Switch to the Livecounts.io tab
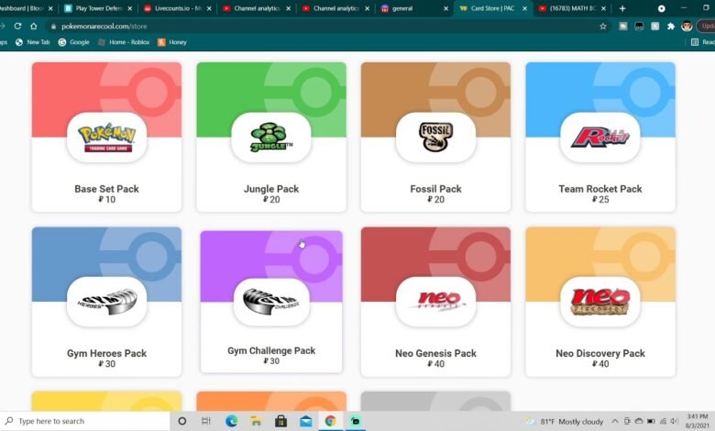 point(178,8)
